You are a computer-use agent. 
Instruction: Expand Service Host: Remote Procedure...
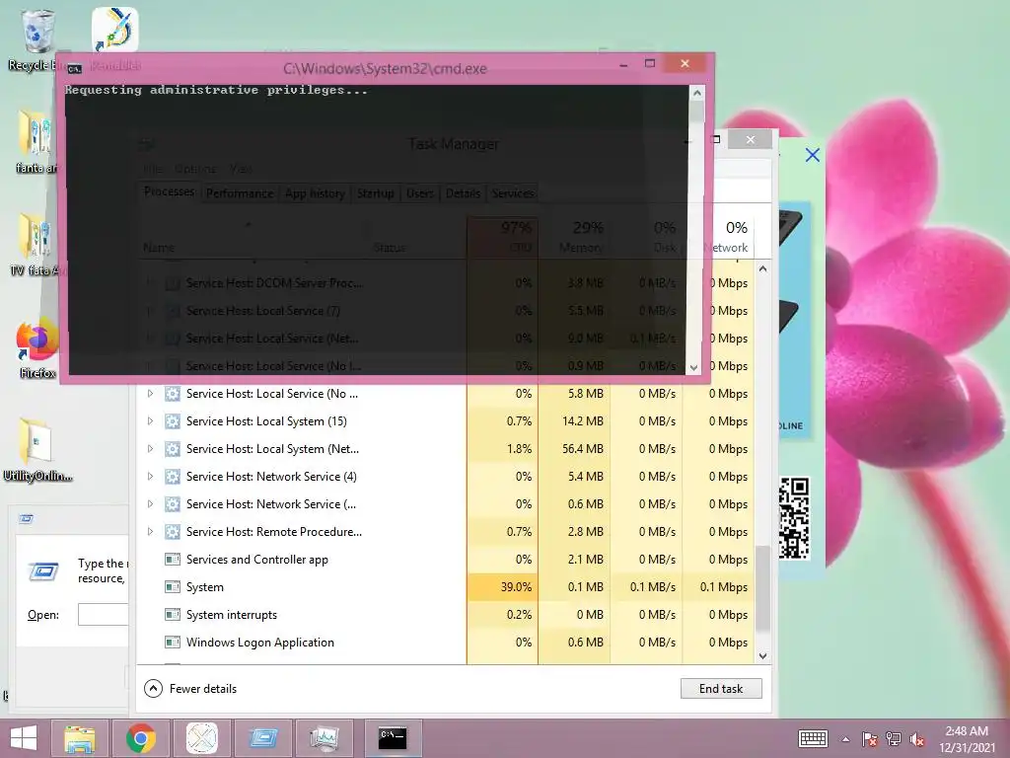pyautogui.click(x=150, y=532)
